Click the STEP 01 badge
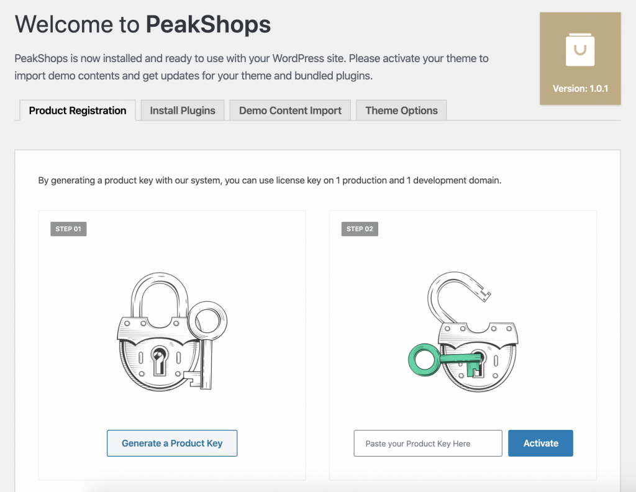Image resolution: width=636 pixels, height=492 pixels. 68,229
